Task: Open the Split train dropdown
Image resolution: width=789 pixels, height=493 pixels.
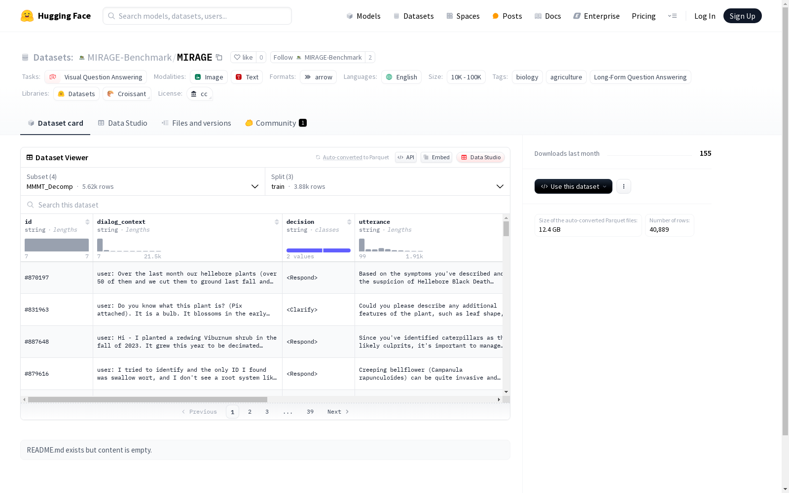Action: pos(387,181)
